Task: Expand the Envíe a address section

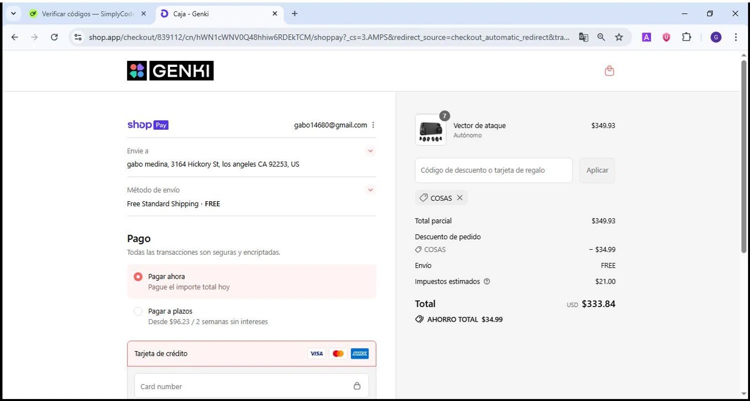Action: [x=370, y=151]
